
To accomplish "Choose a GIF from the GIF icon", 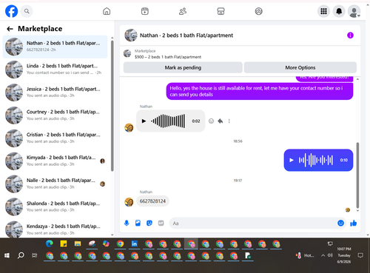I will (161, 223).
